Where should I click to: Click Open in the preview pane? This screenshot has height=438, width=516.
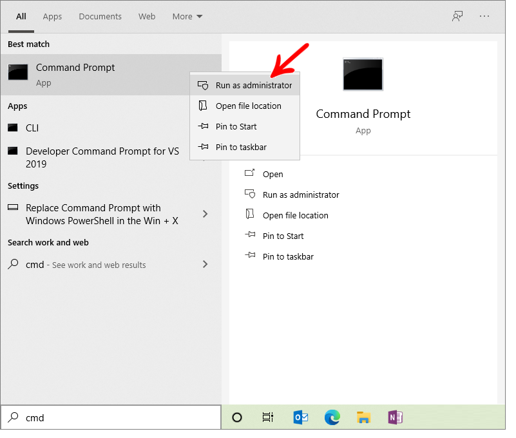tap(272, 174)
